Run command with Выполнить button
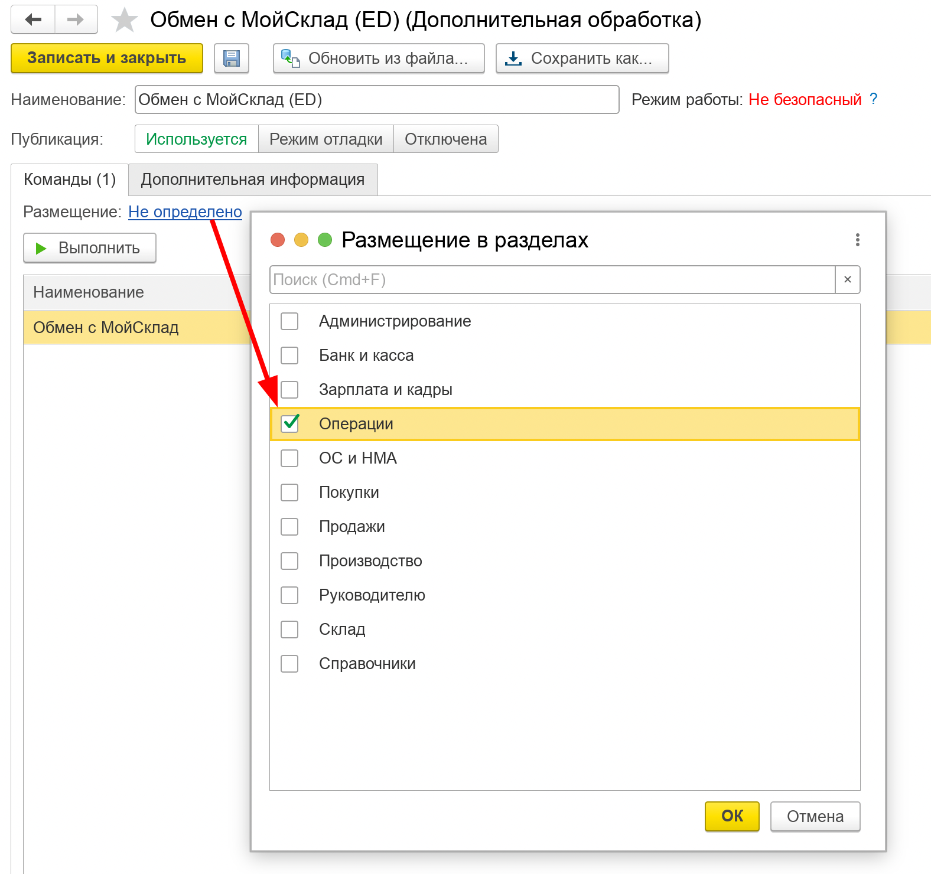The height and width of the screenshot is (874, 931). pyautogui.click(x=90, y=248)
